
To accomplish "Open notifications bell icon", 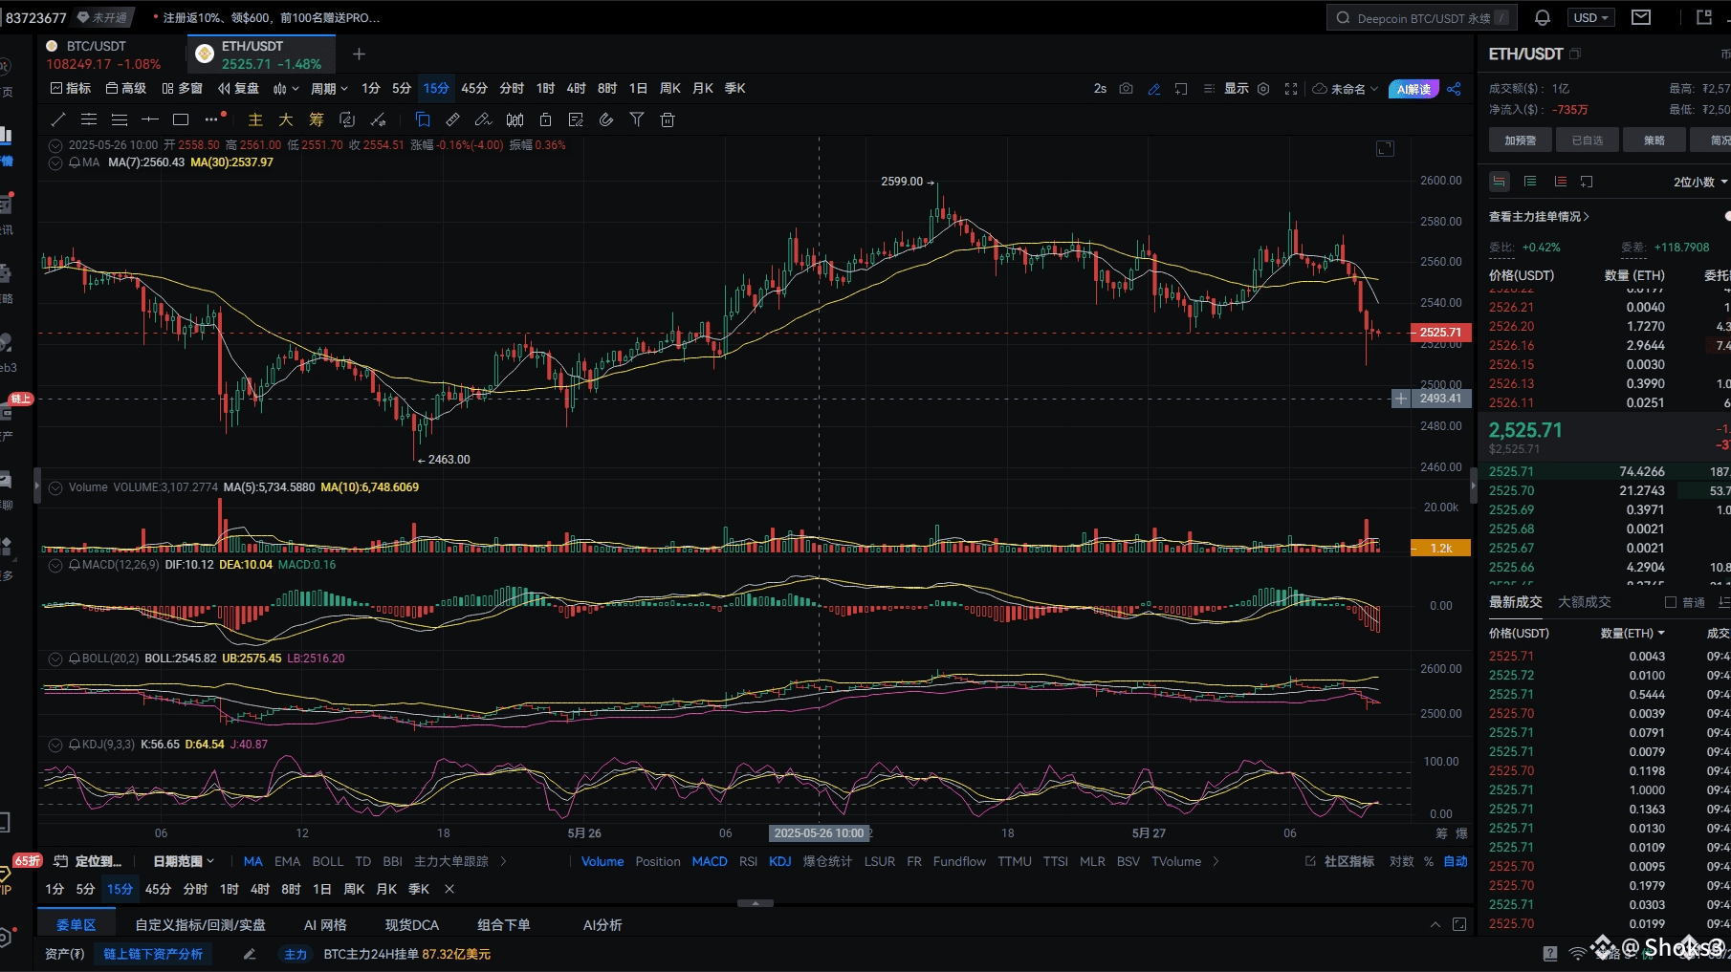I will (x=1543, y=17).
